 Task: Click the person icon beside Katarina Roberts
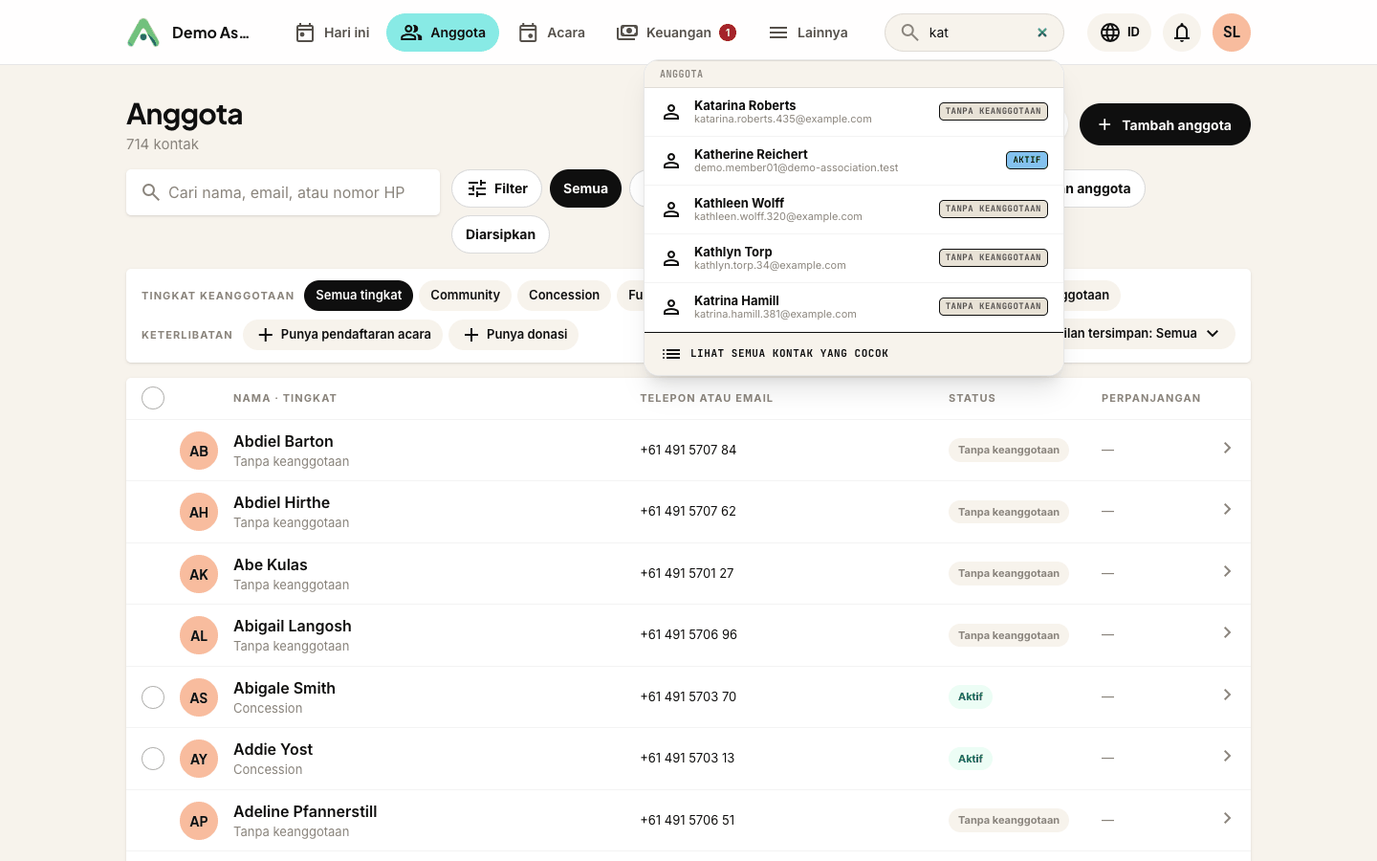pyautogui.click(x=671, y=112)
